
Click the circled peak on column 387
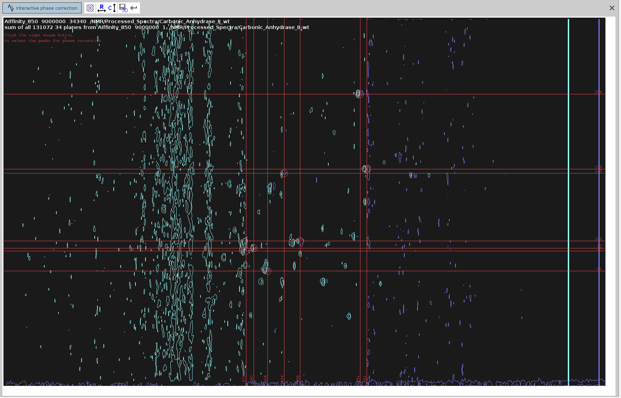[x=254, y=248]
